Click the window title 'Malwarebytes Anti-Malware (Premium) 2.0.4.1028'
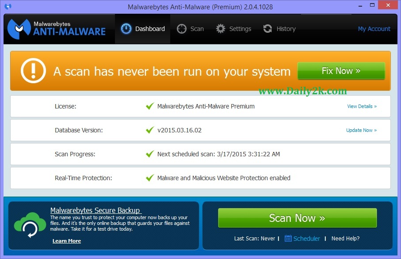 tap(200, 7)
